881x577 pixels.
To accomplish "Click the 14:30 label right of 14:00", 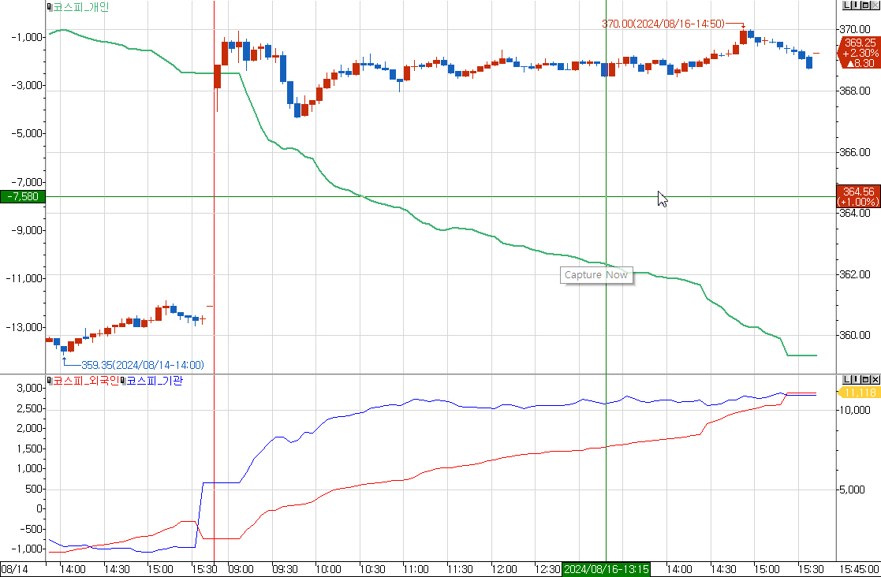I will [722, 568].
